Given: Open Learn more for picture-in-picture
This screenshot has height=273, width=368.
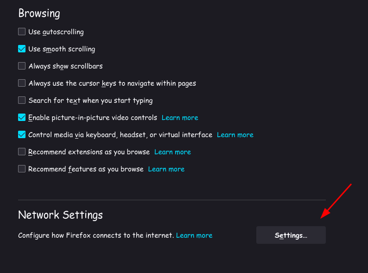Looking at the screenshot, I should point(180,118).
